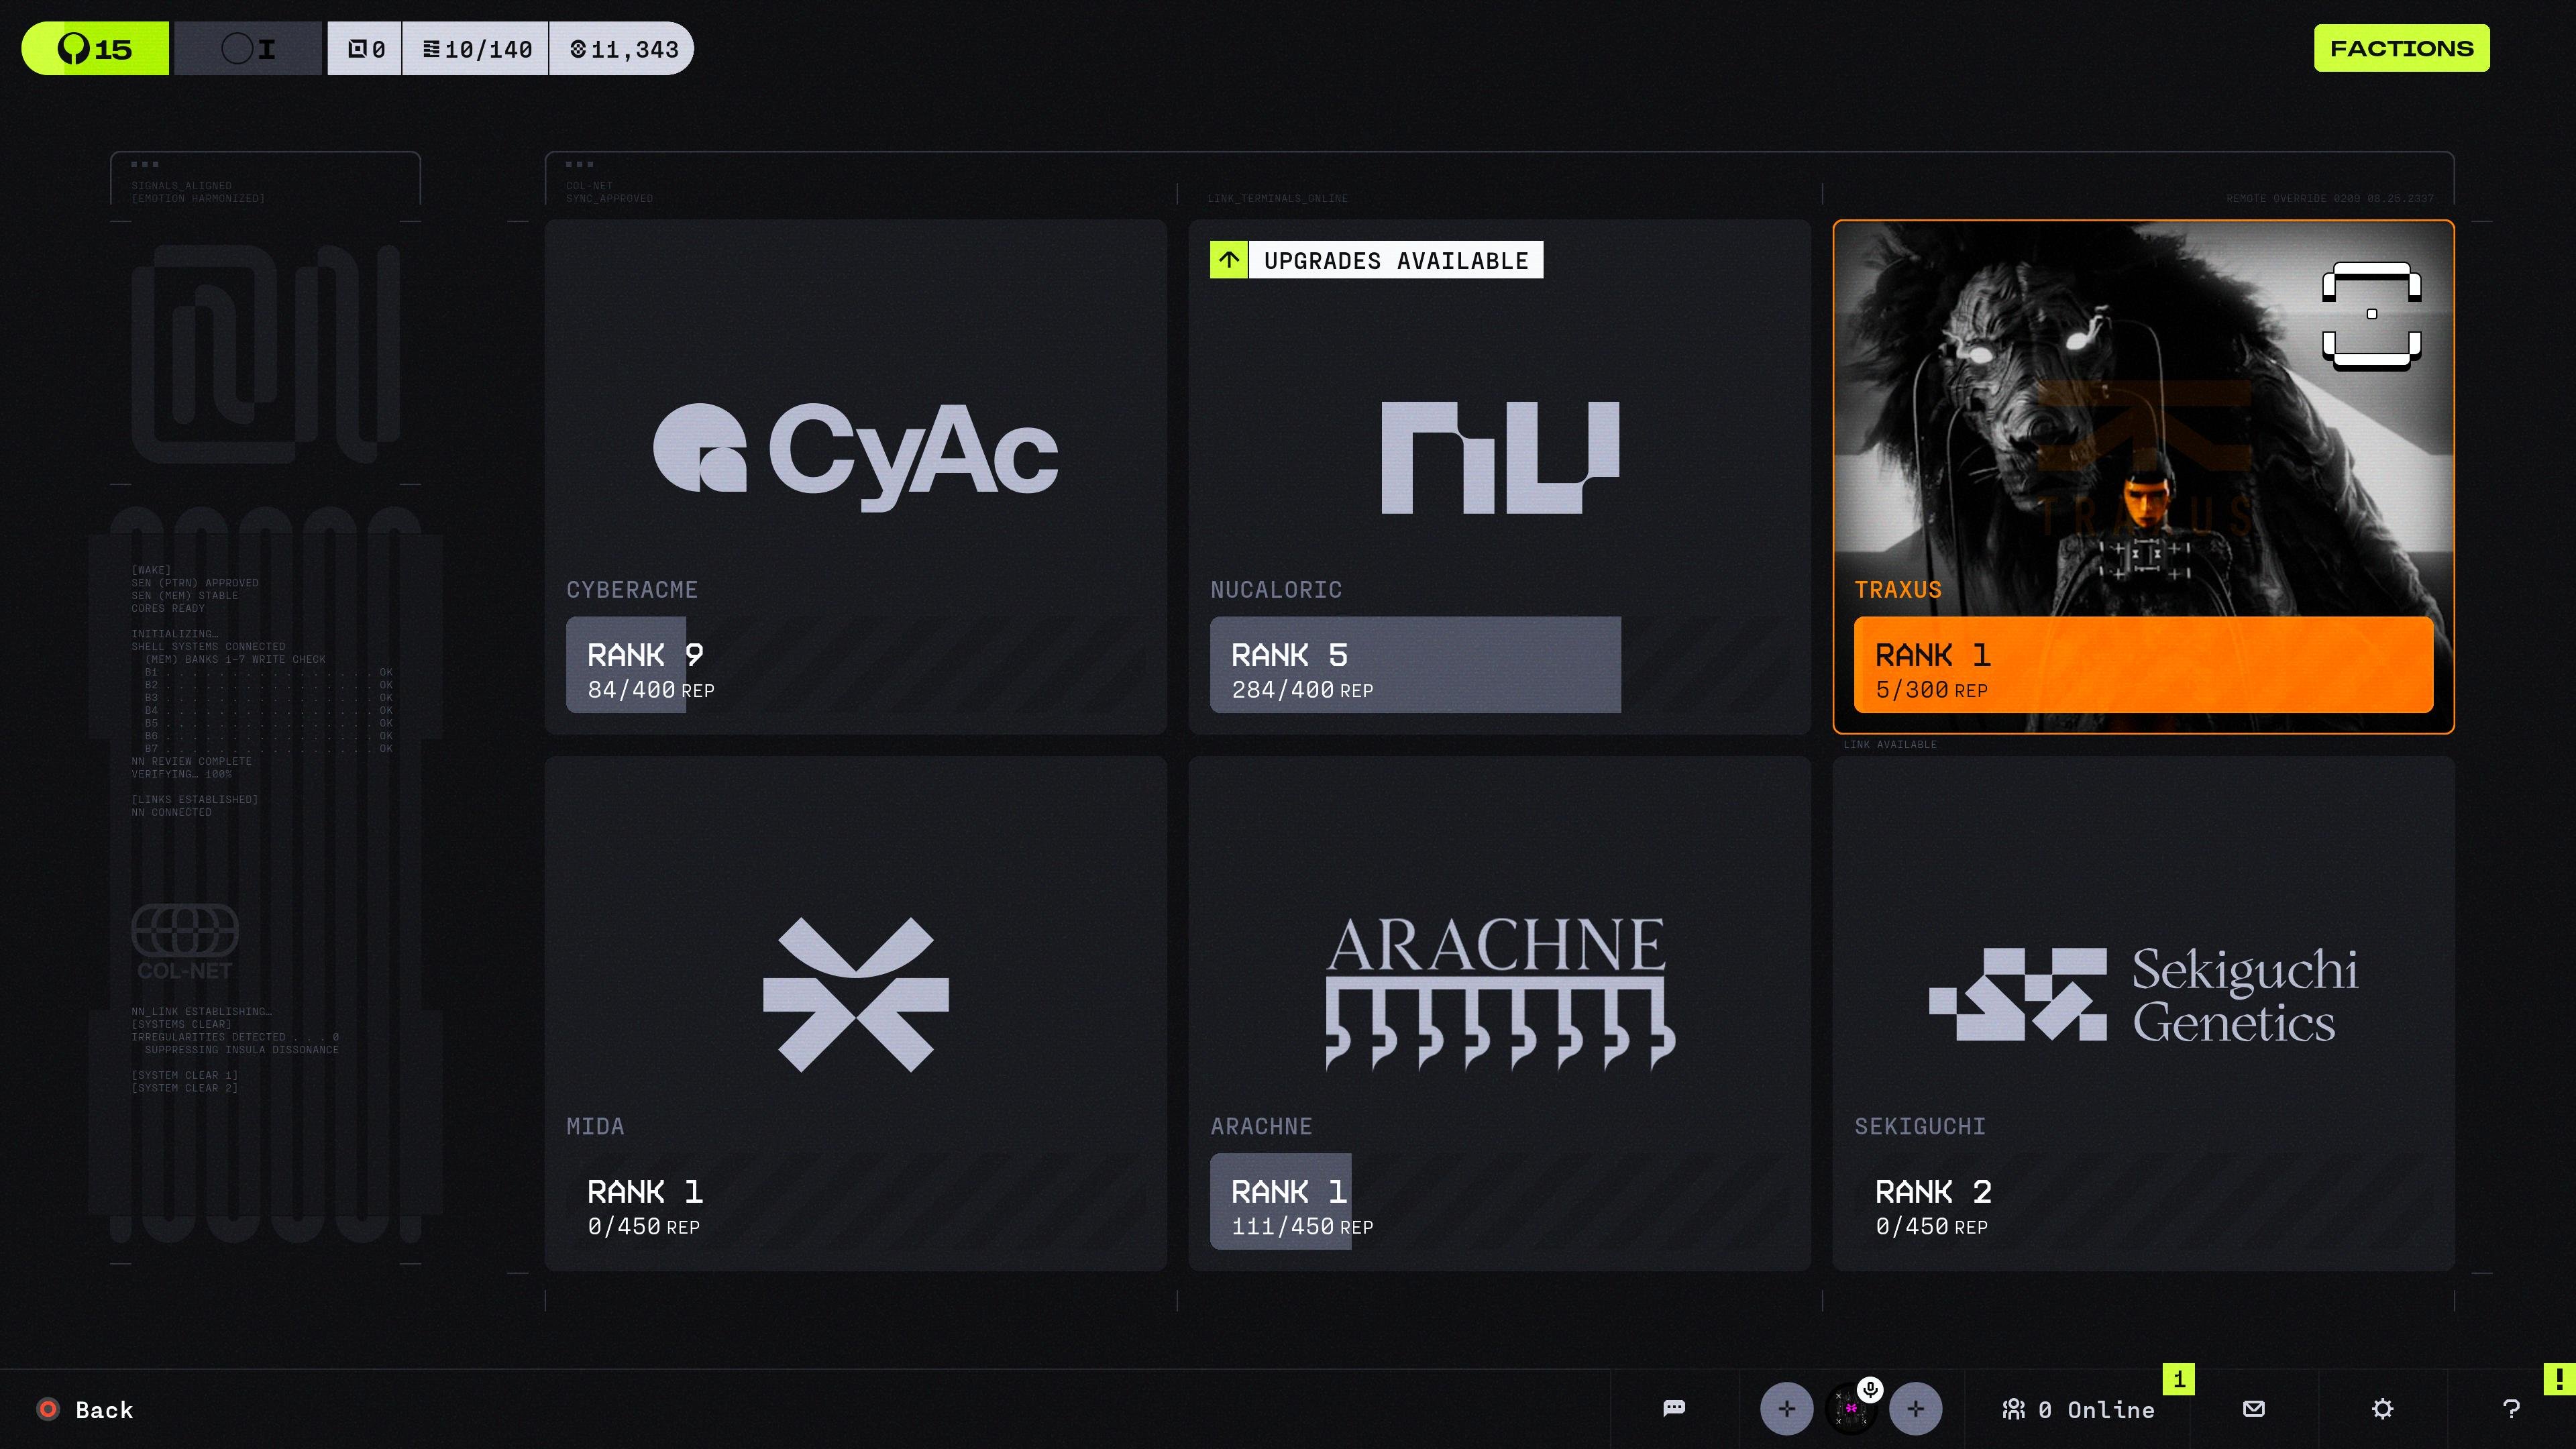Click the player level 15 badge

point(95,48)
